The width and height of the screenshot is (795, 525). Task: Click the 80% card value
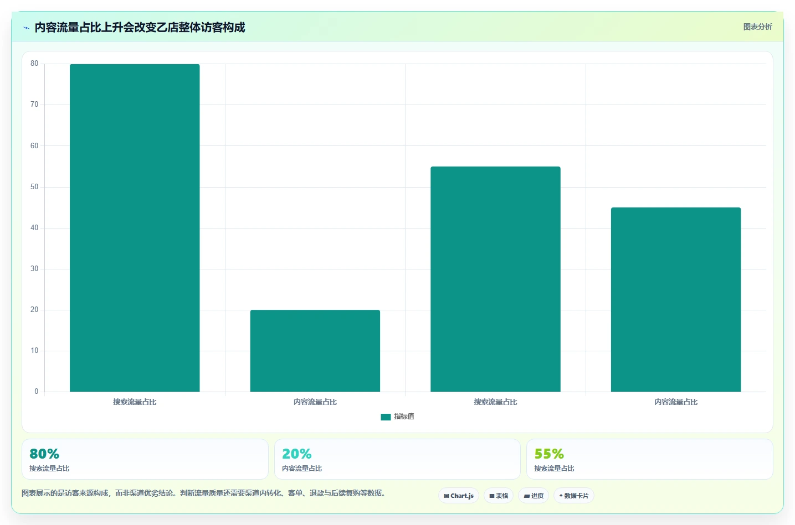(x=44, y=454)
